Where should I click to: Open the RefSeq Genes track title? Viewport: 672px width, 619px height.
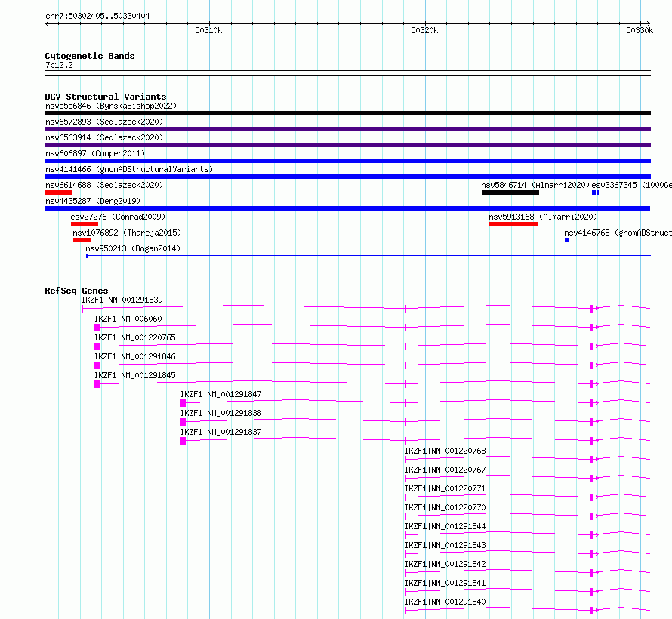[76, 291]
